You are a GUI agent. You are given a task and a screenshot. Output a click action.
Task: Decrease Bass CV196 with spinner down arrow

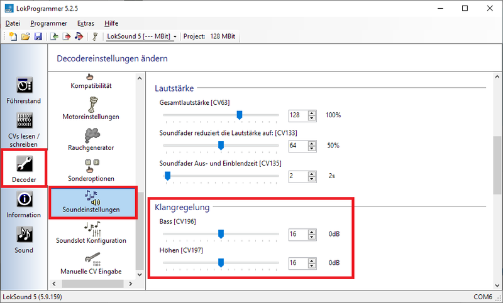tap(312, 237)
